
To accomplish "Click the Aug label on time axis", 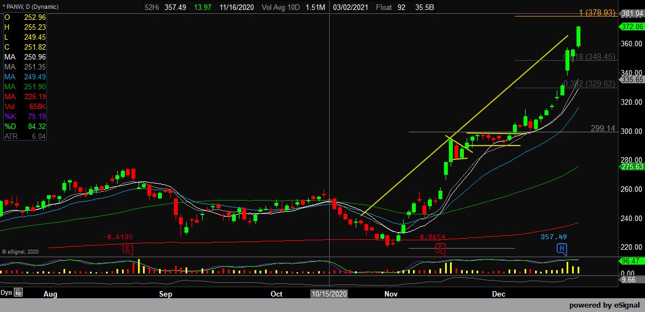I will click(50, 294).
